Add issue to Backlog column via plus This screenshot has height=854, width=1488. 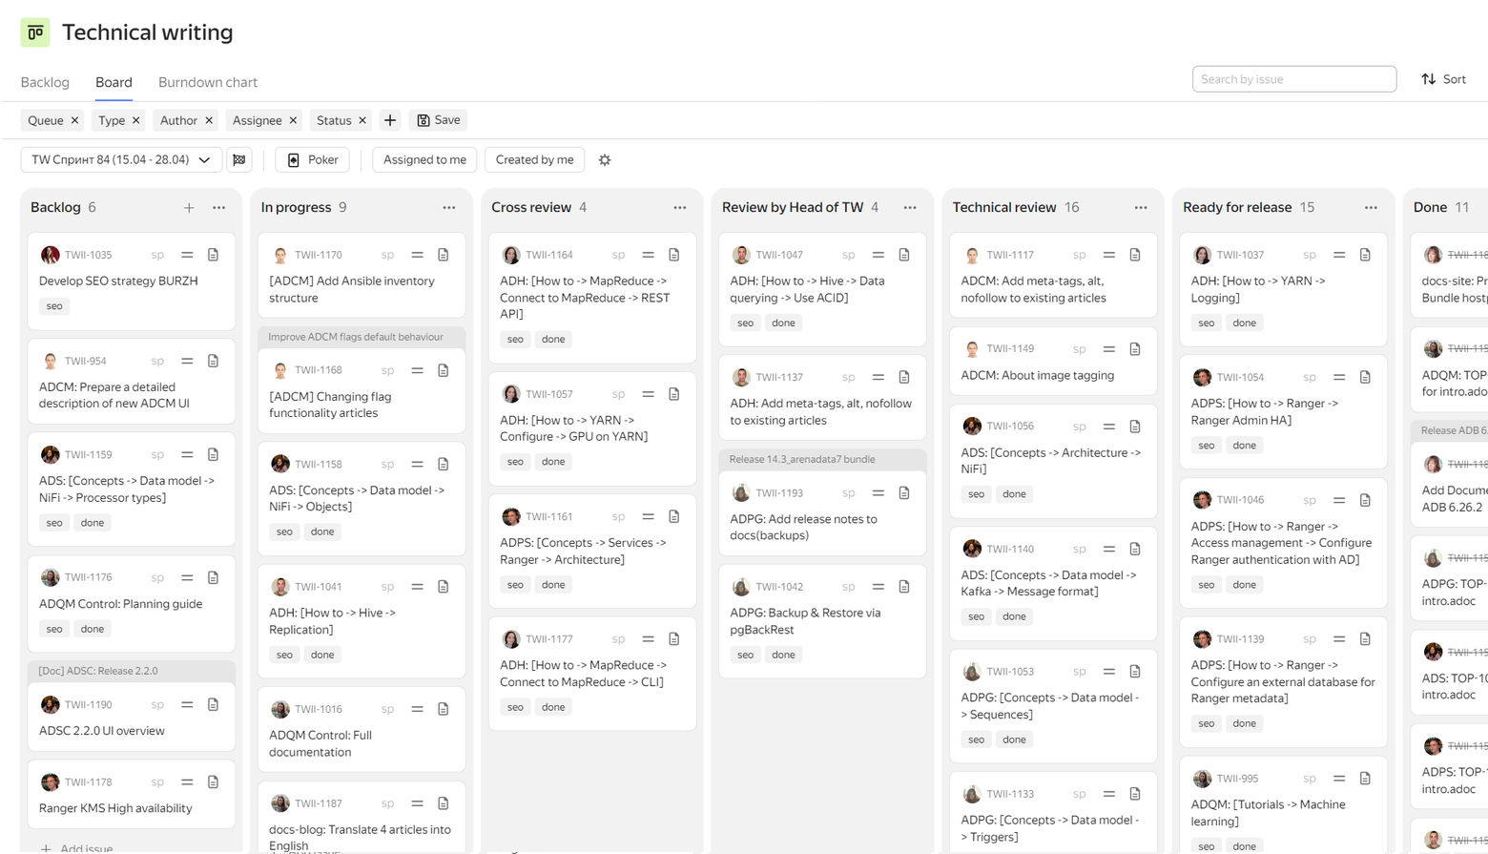[189, 208]
